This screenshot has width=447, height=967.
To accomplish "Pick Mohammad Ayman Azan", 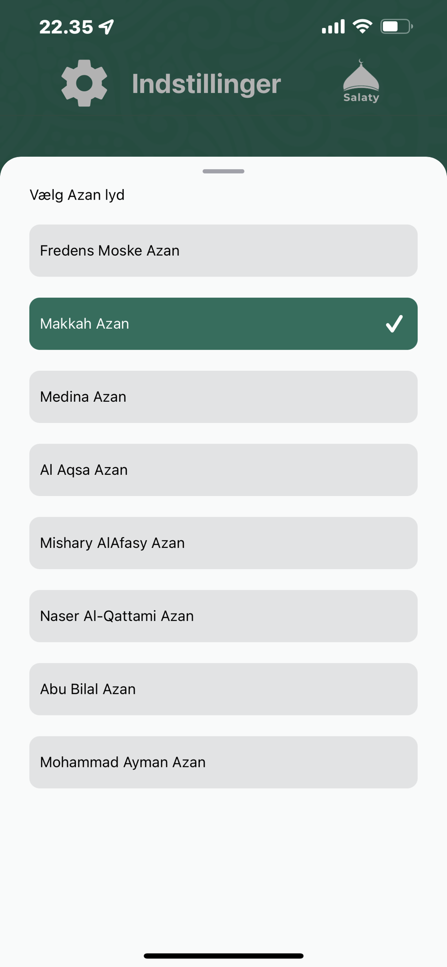I will (x=223, y=762).
